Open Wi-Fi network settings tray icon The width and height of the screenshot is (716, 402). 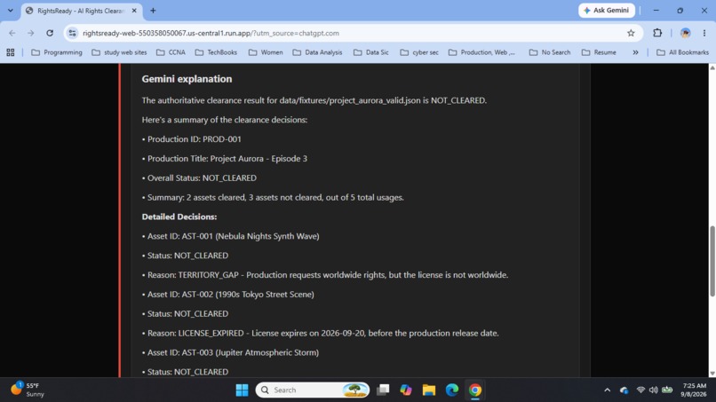[640, 390]
